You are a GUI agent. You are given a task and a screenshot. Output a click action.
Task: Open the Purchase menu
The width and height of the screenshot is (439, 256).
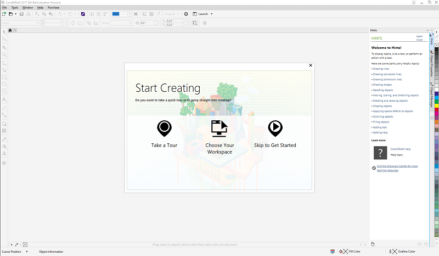(x=53, y=8)
